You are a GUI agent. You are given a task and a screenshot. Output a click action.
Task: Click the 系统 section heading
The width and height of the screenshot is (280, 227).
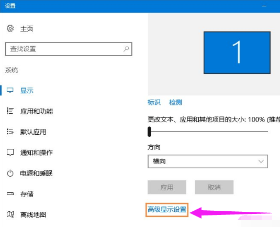[x=12, y=70]
